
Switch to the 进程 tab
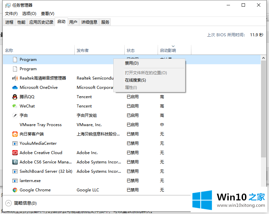(x=9, y=22)
